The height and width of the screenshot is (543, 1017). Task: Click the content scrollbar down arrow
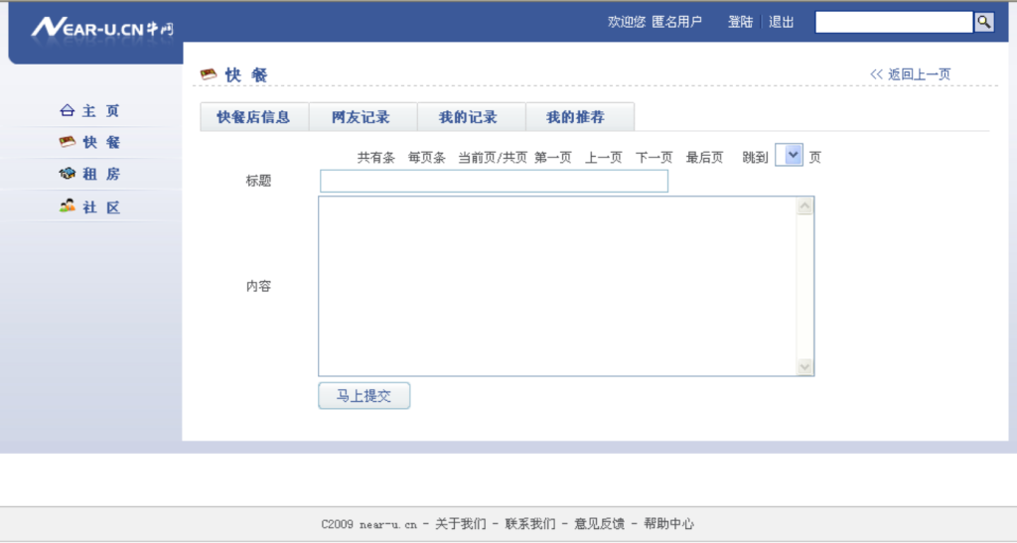pyautogui.click(x=804, y=366)
